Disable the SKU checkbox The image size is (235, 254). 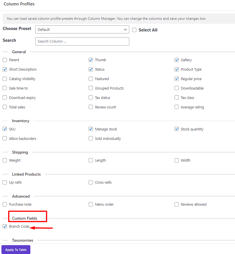click(x=5, y=129)
